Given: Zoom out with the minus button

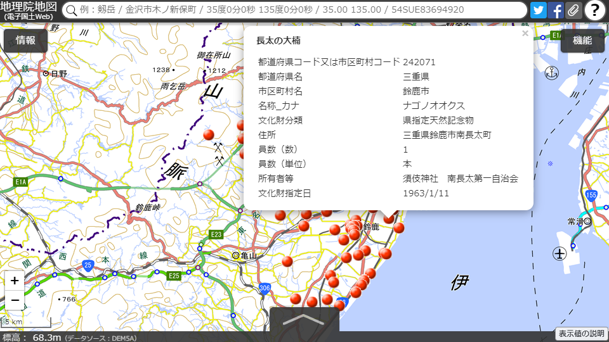Looking at the screenshot, I should [15, 300].
